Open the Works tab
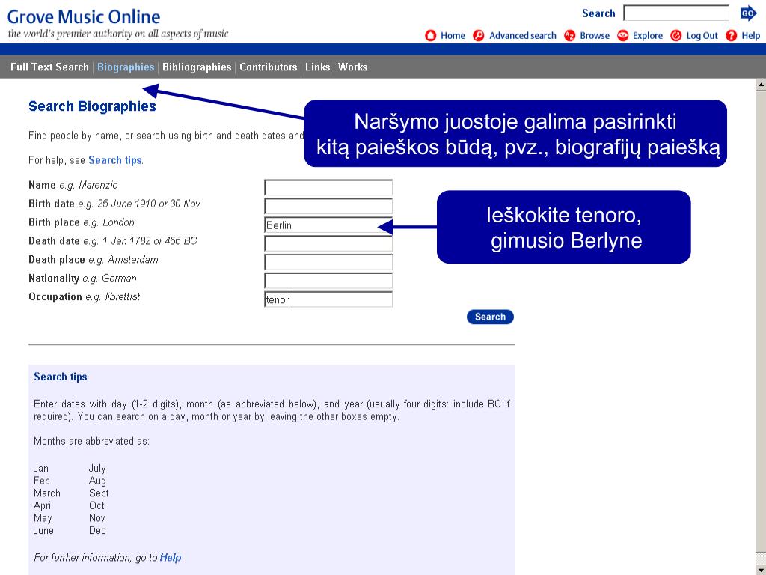The image size is (766, 575). click(x=353, y=67)
